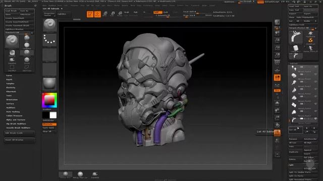This screenshot has width=323, height=181.
Task: Toggle Solo mode on right shelf
Action: point(277,154)
